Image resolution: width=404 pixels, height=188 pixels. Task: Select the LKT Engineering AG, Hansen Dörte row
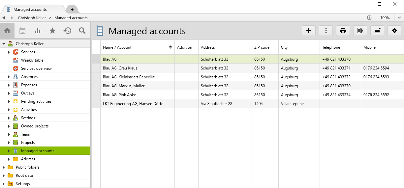133,104
